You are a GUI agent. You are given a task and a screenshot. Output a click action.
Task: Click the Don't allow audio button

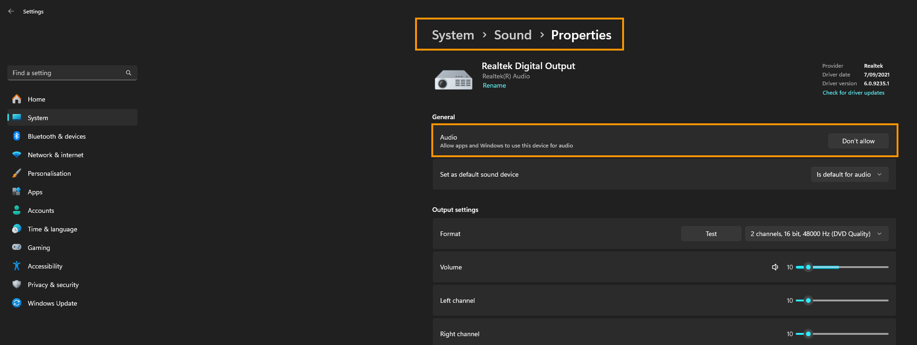pyautogui.click(x=858, y=141)
